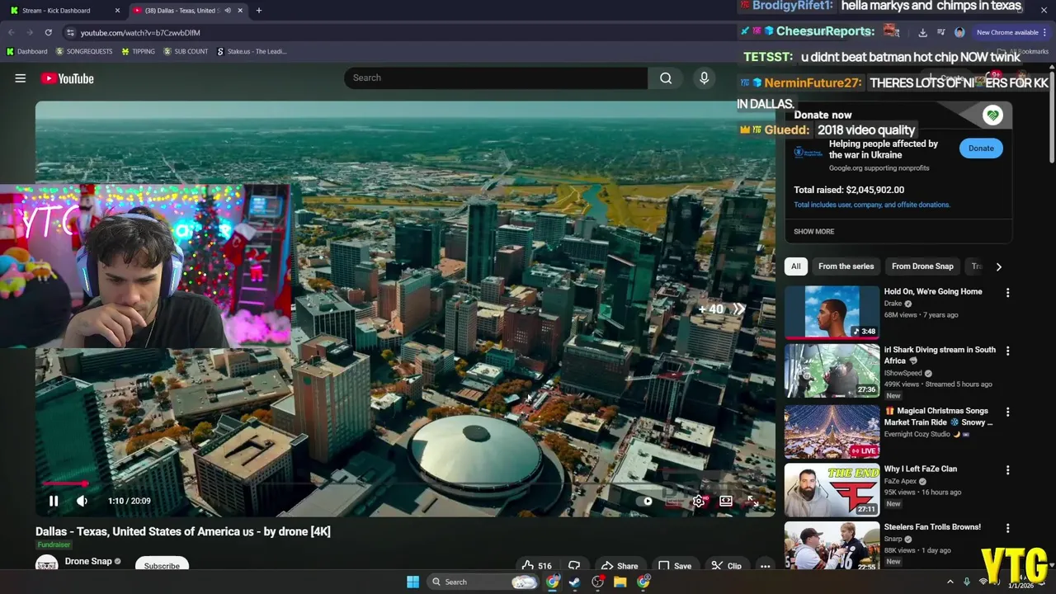1056x594 pixels.
Task: Open the SUB COUNT bookmark
Action: coord(186,51)
